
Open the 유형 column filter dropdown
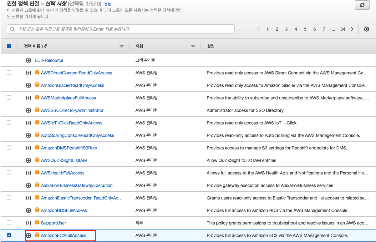(193, 46)
